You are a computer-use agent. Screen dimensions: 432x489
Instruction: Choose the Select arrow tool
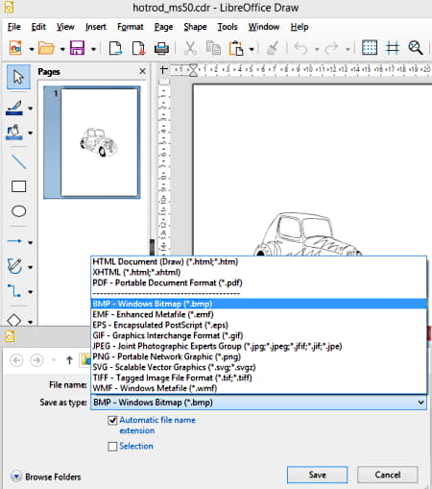pyautogui.click(x=18, y=77)
